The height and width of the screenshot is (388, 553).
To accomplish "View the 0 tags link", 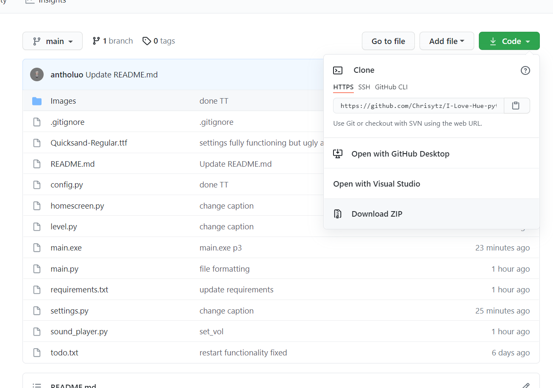I will [158, 41].
